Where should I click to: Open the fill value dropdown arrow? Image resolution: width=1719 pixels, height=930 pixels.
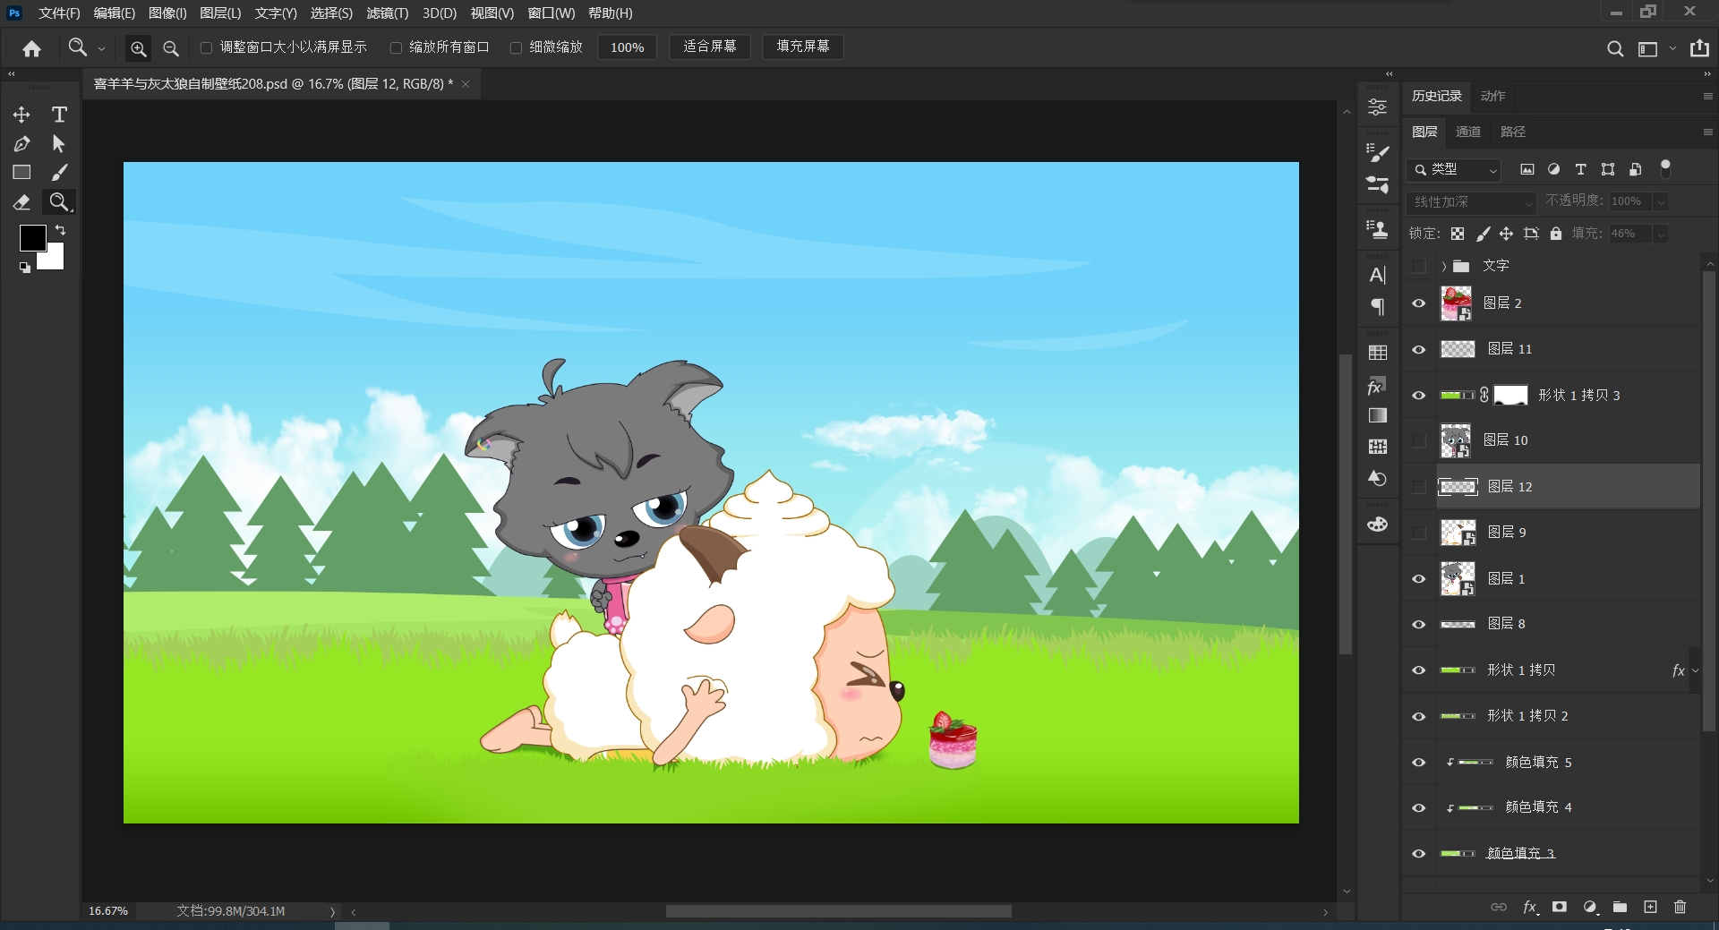pos(1661,234)
